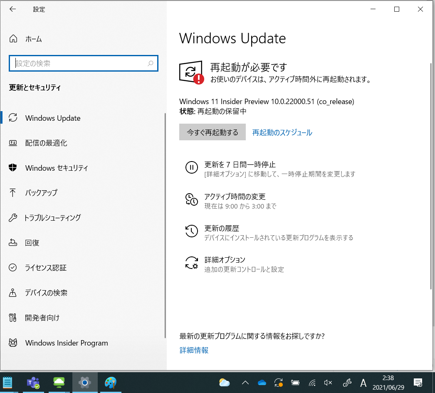Click the weather cloud icon in taskbar
435x393 pixels.
click(224, 383)
